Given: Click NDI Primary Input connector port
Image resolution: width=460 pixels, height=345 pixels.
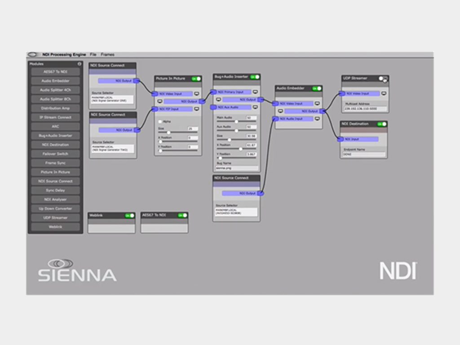Looking at the screenshot, I should pos(213,92).
